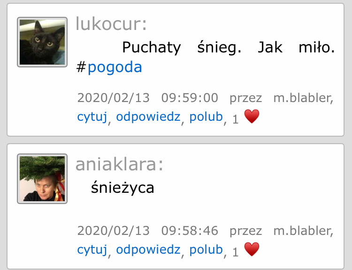Screen dimensions: 352x270
Task: Click the lukocur username
Action: [111, 23]
